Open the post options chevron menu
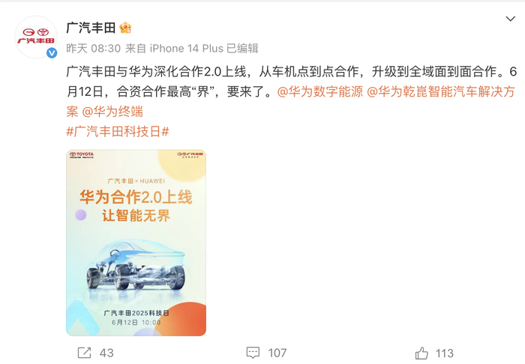Viewport: 525px width, 364px height. click(510, 19)
